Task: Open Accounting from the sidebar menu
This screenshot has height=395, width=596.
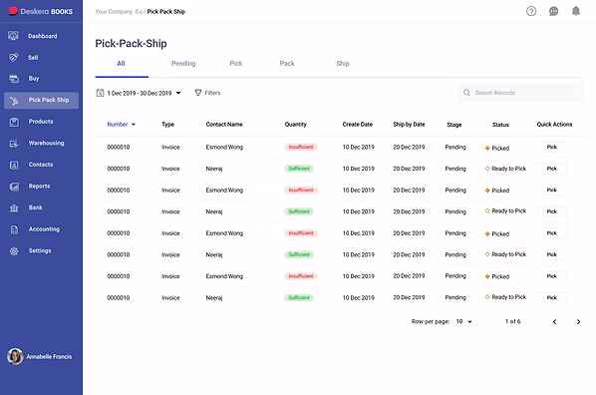Action: point(44,229)
